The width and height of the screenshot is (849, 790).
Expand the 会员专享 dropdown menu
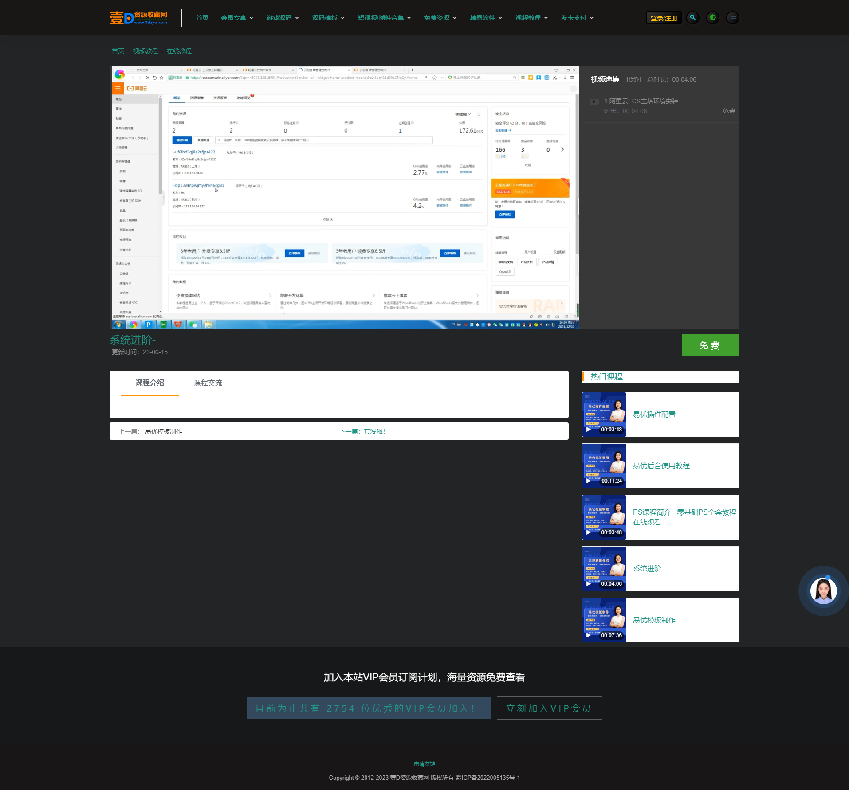[x=237, y=18]
